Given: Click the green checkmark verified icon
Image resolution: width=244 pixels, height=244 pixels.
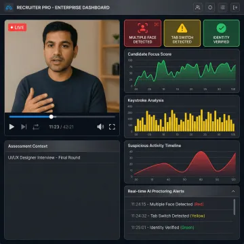Looking at the screenshot, I should (x=222, y=28).
